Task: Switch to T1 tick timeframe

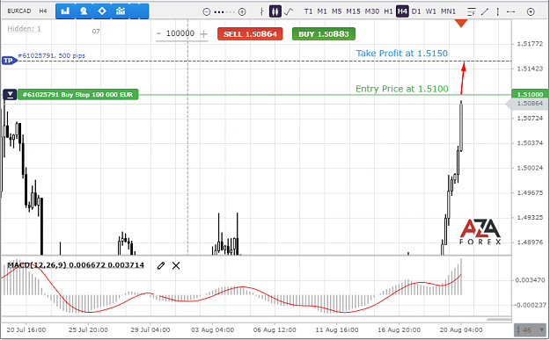Action: tap(308, 11)
